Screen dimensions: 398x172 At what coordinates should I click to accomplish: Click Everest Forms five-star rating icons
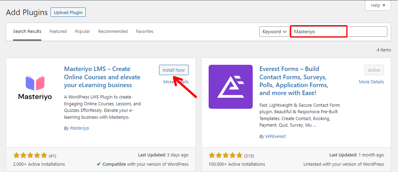coord(225,156)
